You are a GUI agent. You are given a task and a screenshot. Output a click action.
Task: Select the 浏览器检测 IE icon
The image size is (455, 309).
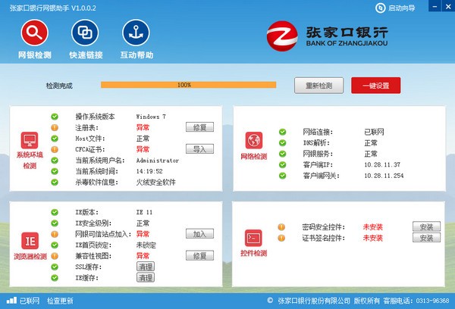coord(30,241)
